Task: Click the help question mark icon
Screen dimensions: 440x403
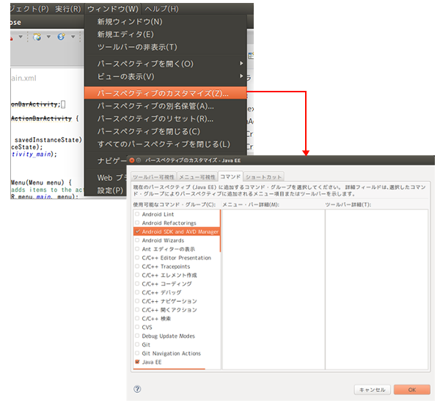Action: pyautogui.click(x=137, y=389)
